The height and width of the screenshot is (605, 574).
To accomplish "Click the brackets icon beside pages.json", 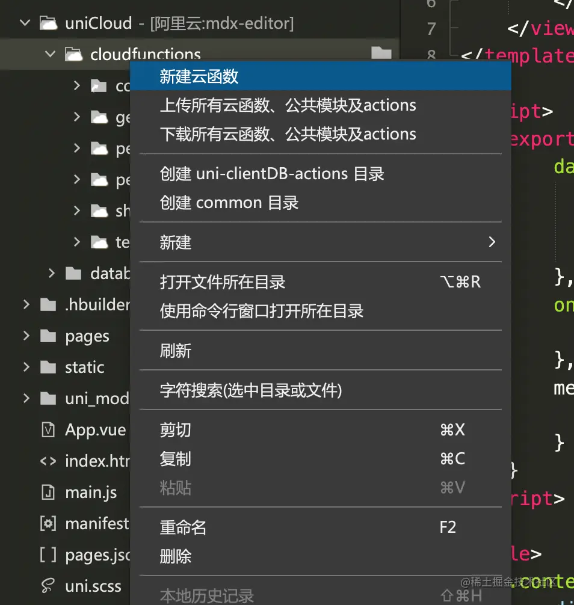I will [49, 555].
